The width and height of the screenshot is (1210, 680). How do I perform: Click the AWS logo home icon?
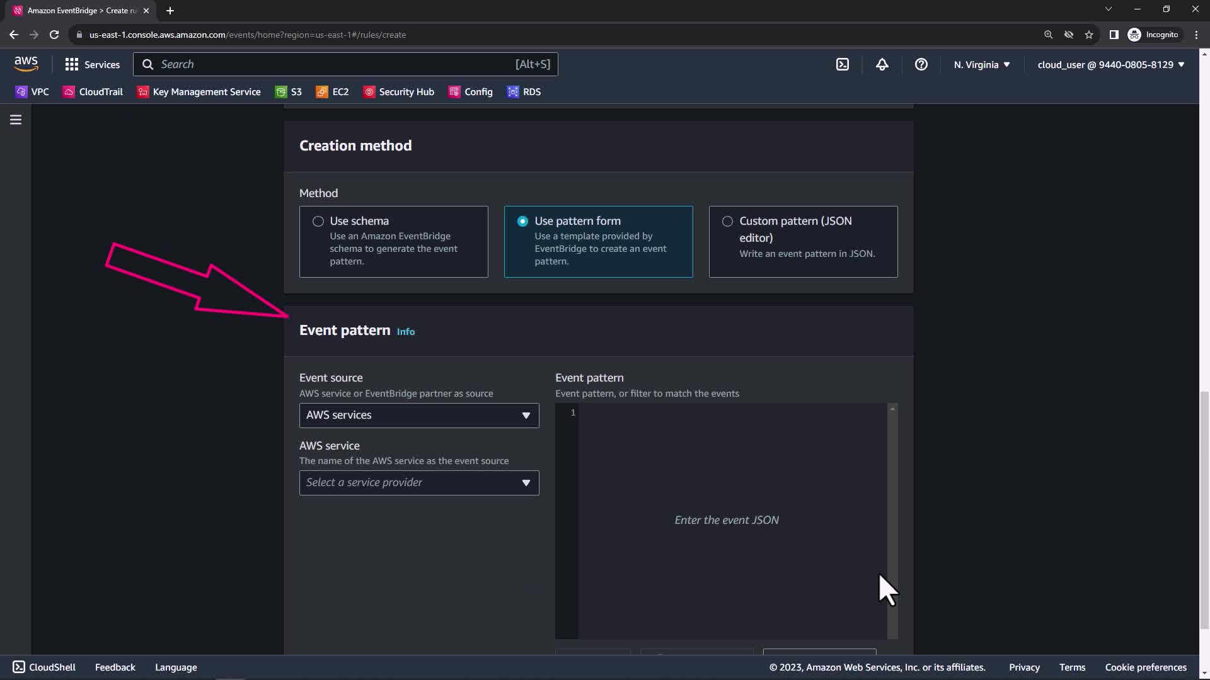point(26,64)
